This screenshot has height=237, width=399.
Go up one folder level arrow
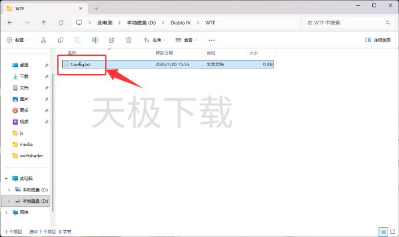[x=44, y=23]
